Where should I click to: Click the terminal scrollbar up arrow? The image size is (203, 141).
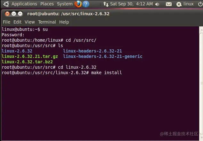coord(201,30)
